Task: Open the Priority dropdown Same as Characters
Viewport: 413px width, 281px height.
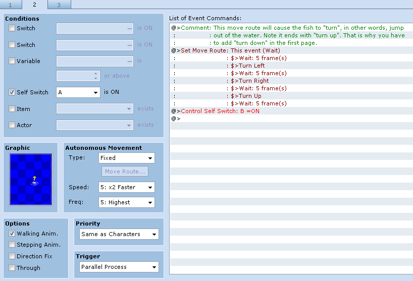Action: click(x=119, y=234)
